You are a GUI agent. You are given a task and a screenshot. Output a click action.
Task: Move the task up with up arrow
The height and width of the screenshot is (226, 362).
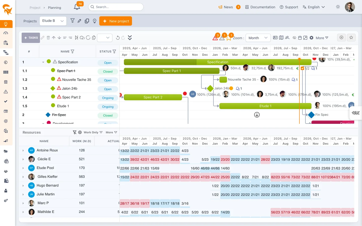[54, 38]
